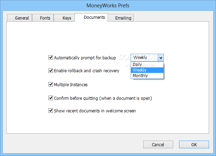Switch to the General tab

click(x=20, y=18)
